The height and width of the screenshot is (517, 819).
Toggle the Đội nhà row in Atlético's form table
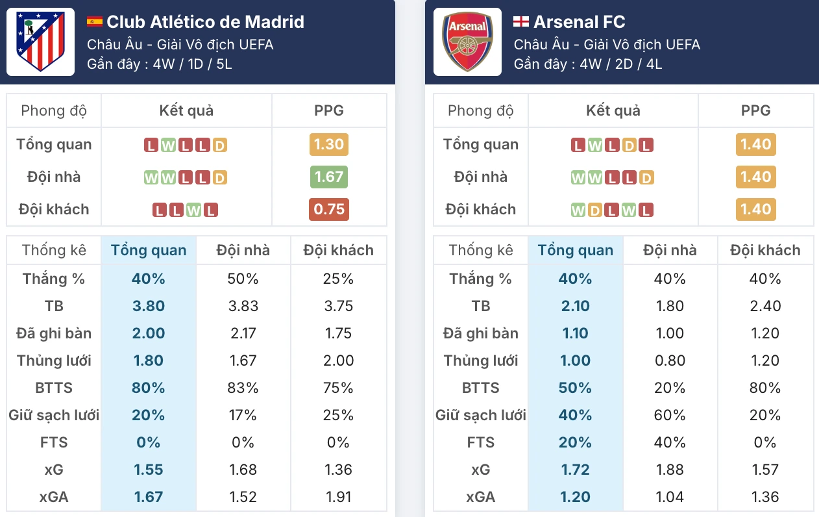point(53,177)
